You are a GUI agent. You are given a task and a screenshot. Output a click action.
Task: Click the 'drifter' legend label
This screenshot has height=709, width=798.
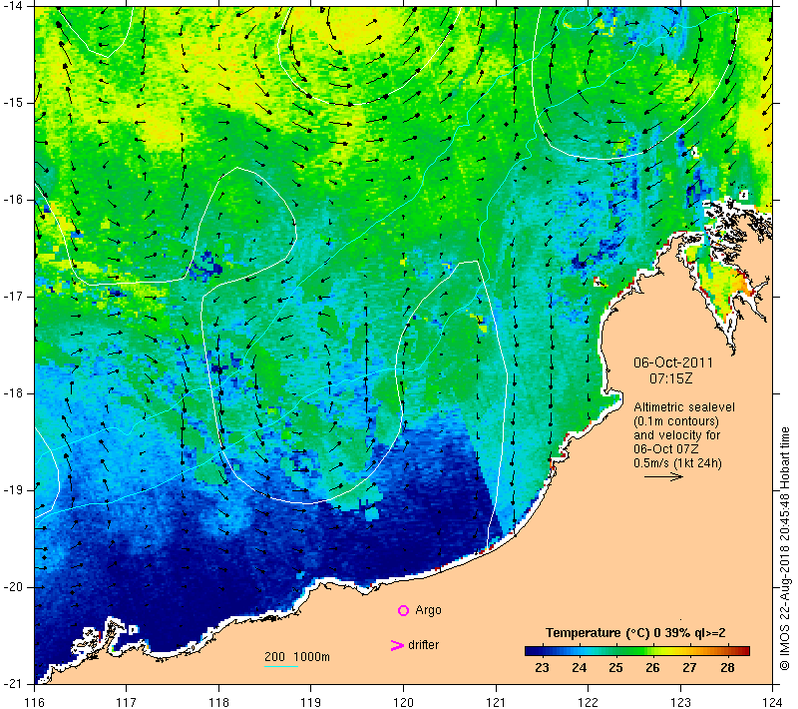coord(423,645)
